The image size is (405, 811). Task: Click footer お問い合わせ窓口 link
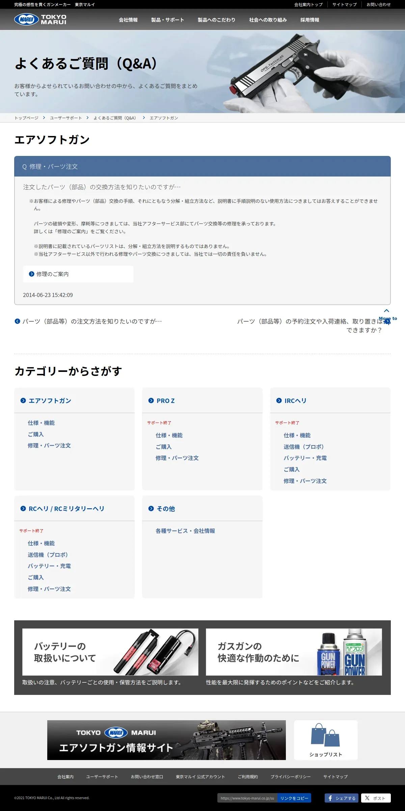[147, 777]
